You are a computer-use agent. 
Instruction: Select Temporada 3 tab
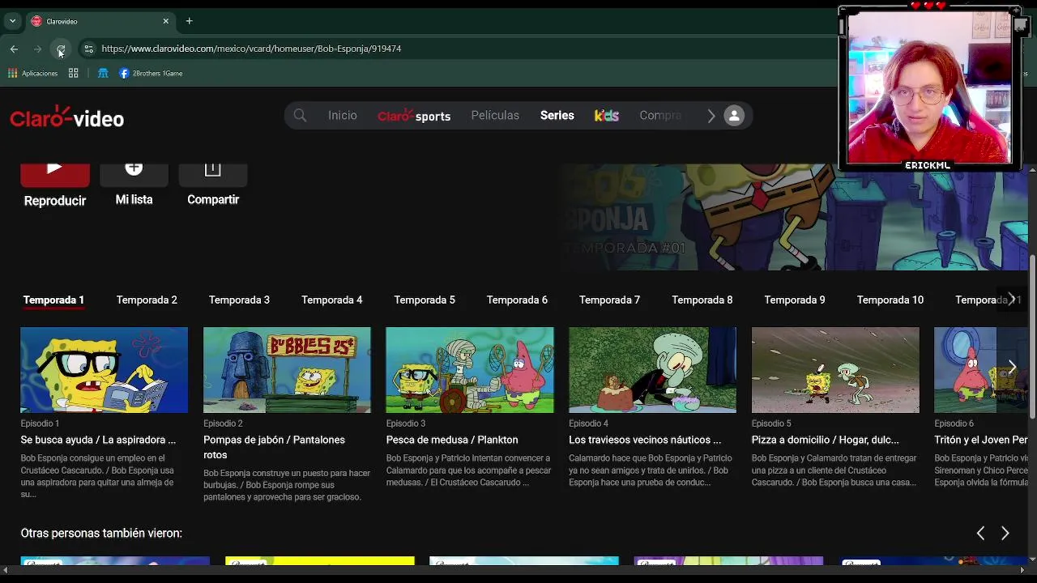(239, 300)
